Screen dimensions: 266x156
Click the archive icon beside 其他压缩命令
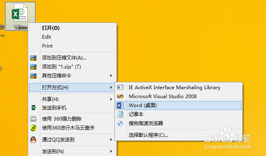33,75
